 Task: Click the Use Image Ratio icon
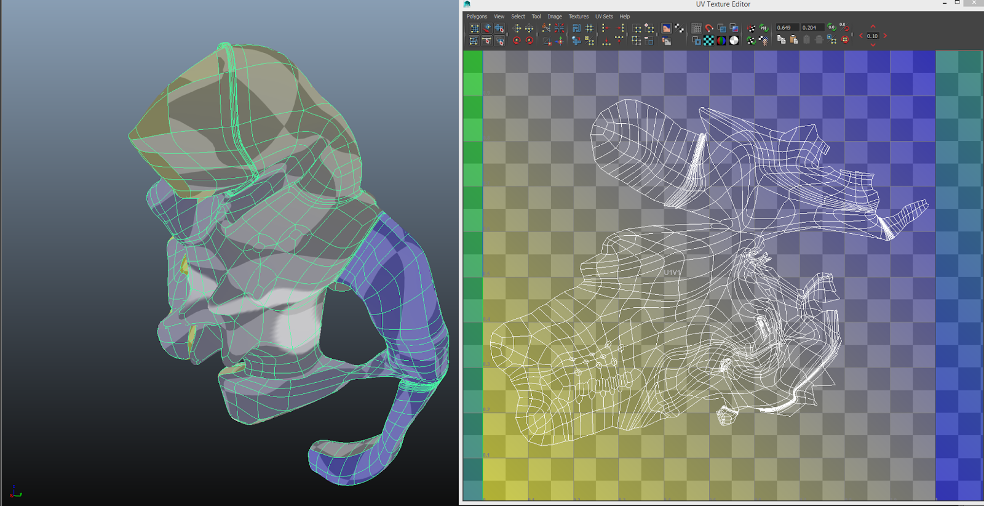point(764,41)
